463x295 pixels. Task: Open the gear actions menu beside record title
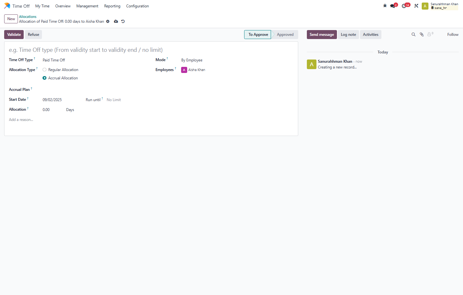tap(108, 21)
